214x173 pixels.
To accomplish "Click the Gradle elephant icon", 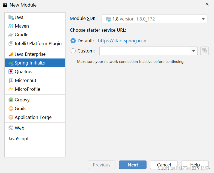I will (x=11, y=35).
